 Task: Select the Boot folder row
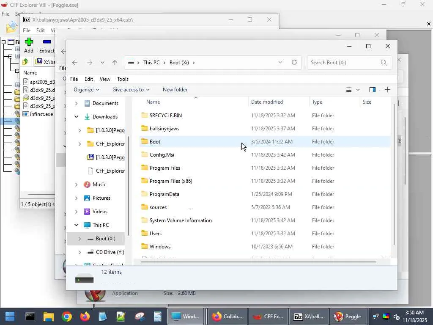point(265,142)
